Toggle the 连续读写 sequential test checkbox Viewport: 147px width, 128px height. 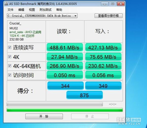point(10,47)
